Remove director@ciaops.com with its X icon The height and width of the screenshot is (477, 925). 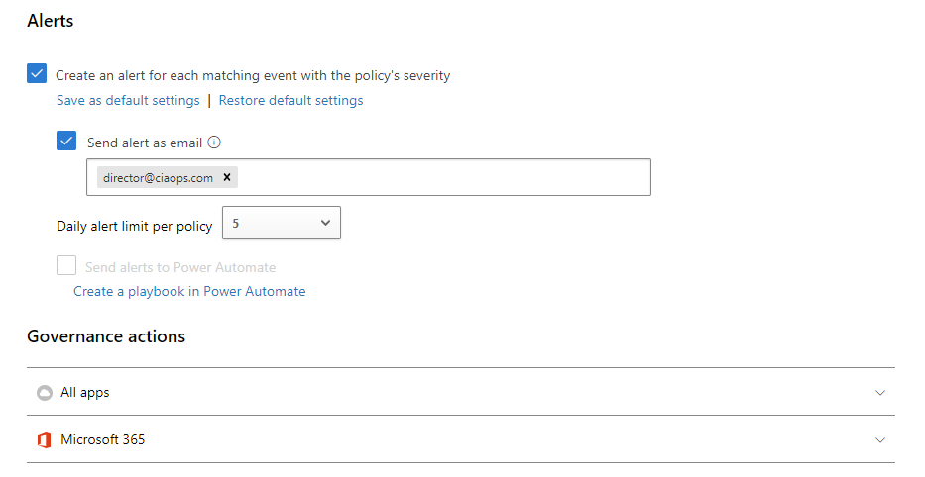pos(226,177)
